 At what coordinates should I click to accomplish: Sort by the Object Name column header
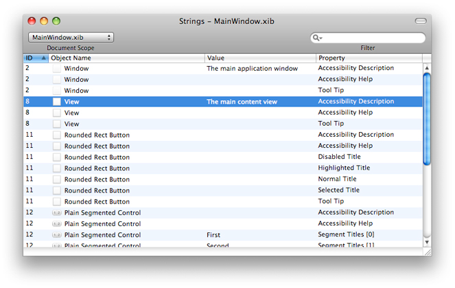pos(127,58)
